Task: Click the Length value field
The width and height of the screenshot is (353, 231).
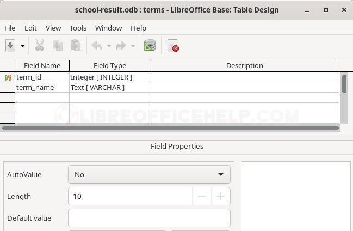Action: (130, 196)
